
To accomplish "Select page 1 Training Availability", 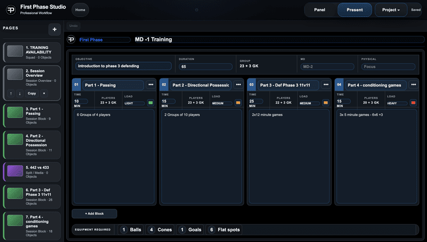I will click(32, 52).
